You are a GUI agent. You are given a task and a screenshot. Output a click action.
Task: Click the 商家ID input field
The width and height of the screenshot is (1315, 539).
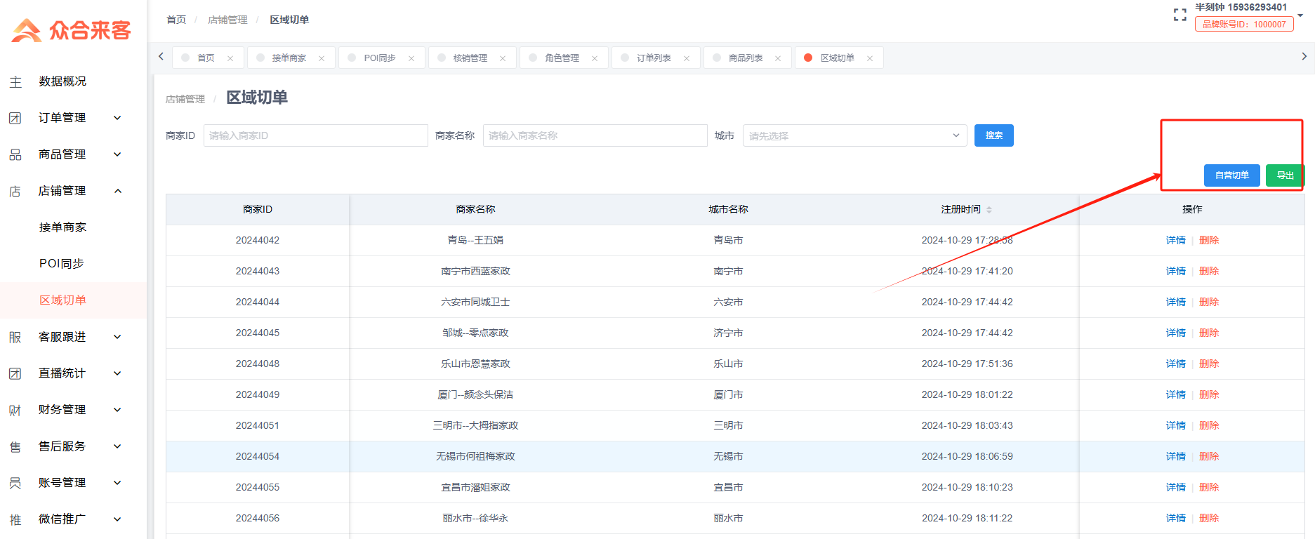(x=316, y=135)
